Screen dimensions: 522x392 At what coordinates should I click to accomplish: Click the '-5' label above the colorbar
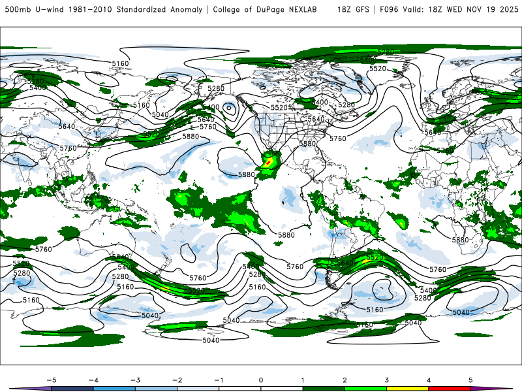click(52, 380)
